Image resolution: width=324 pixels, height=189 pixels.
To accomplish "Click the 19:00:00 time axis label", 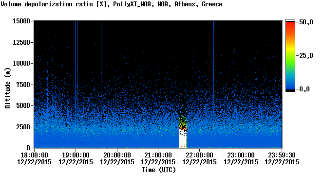I will pyautogui.click(x=76, y=155).
